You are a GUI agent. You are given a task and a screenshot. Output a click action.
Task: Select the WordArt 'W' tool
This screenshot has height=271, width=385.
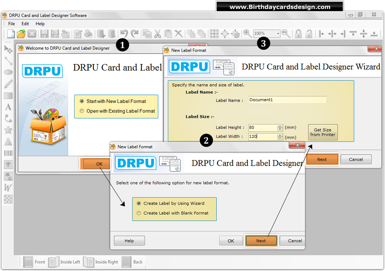point(8,188)
